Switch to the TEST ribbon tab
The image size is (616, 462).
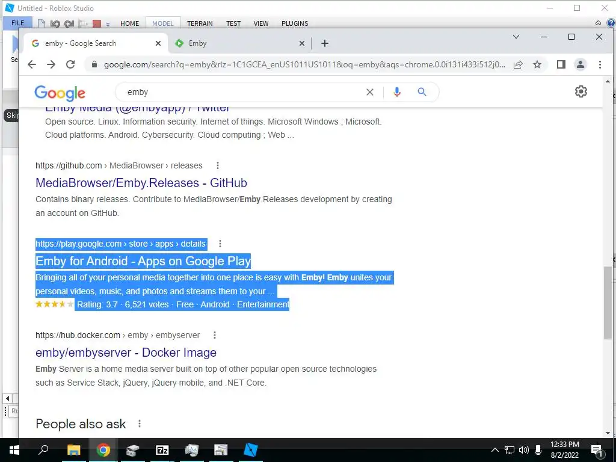(x=233, y=23)
